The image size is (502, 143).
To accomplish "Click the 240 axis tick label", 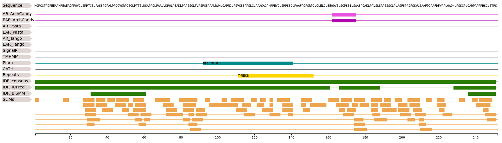I will tap(476, 137).
